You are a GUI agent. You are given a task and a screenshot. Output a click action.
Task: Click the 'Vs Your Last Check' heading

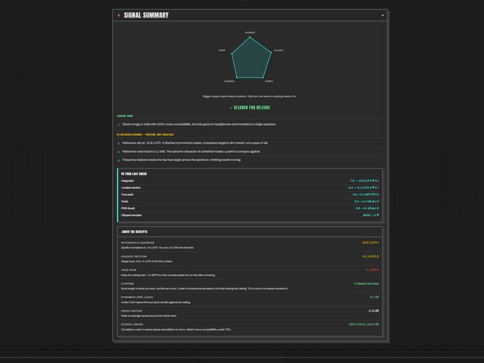134,174
